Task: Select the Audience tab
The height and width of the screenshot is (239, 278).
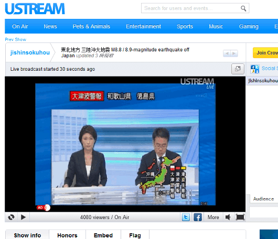Action: [x=263, y=199]
